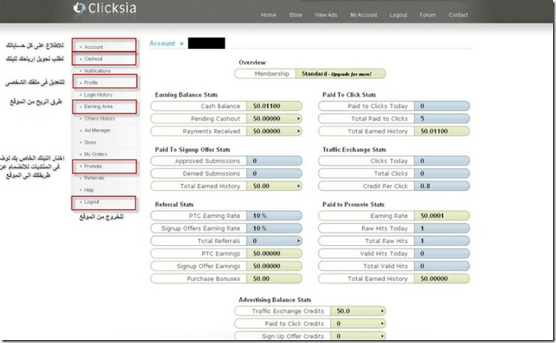
Task: Go to View Ads in top navigation
Action: tap(326, 15)
